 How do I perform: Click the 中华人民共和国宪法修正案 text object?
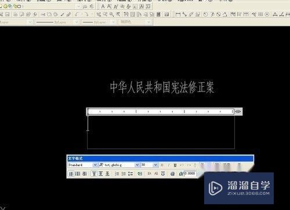coord(162,87)
